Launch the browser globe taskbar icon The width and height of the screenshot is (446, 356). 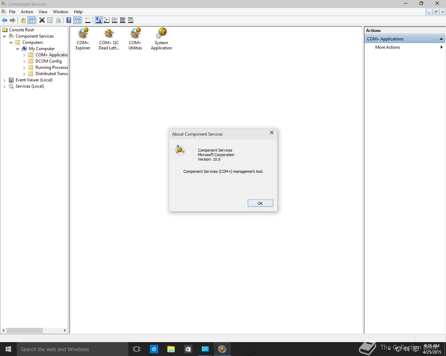[154, 349]
